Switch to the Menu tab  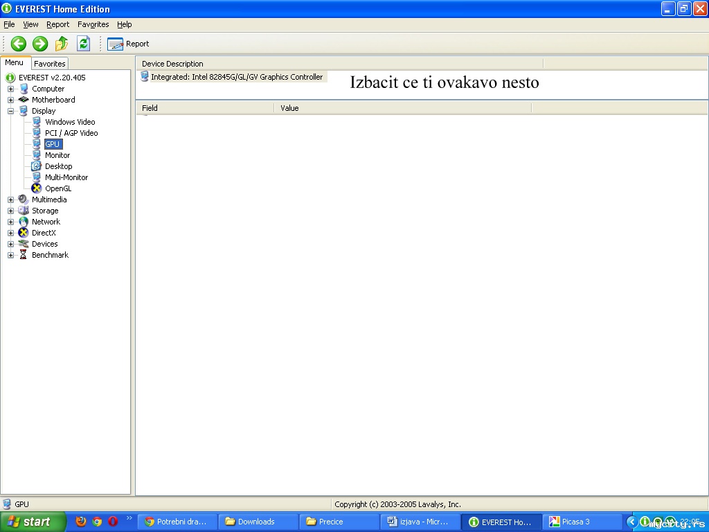point(15,63)
